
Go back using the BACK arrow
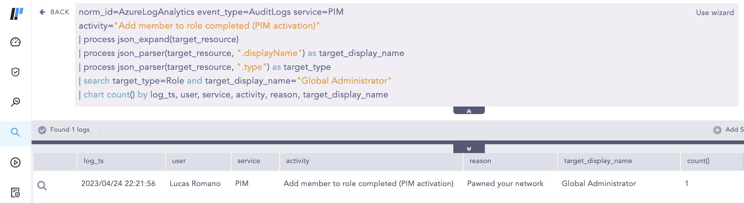click(x=54, y=12)
